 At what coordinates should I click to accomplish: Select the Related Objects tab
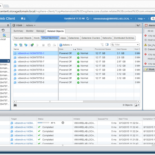(55, 31)
